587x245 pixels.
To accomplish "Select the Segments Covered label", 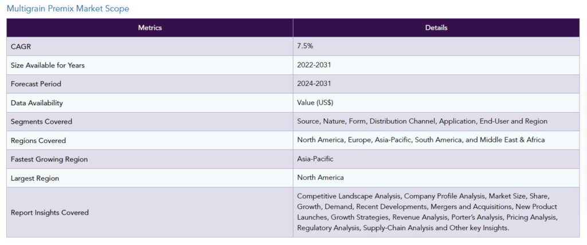I will 41,121.
